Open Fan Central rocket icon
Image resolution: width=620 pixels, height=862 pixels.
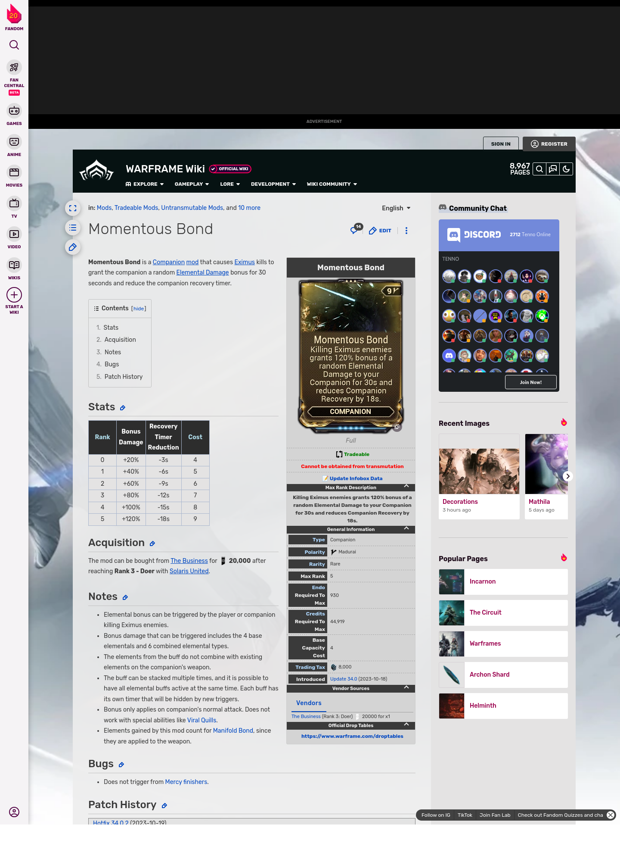(14, 67)
